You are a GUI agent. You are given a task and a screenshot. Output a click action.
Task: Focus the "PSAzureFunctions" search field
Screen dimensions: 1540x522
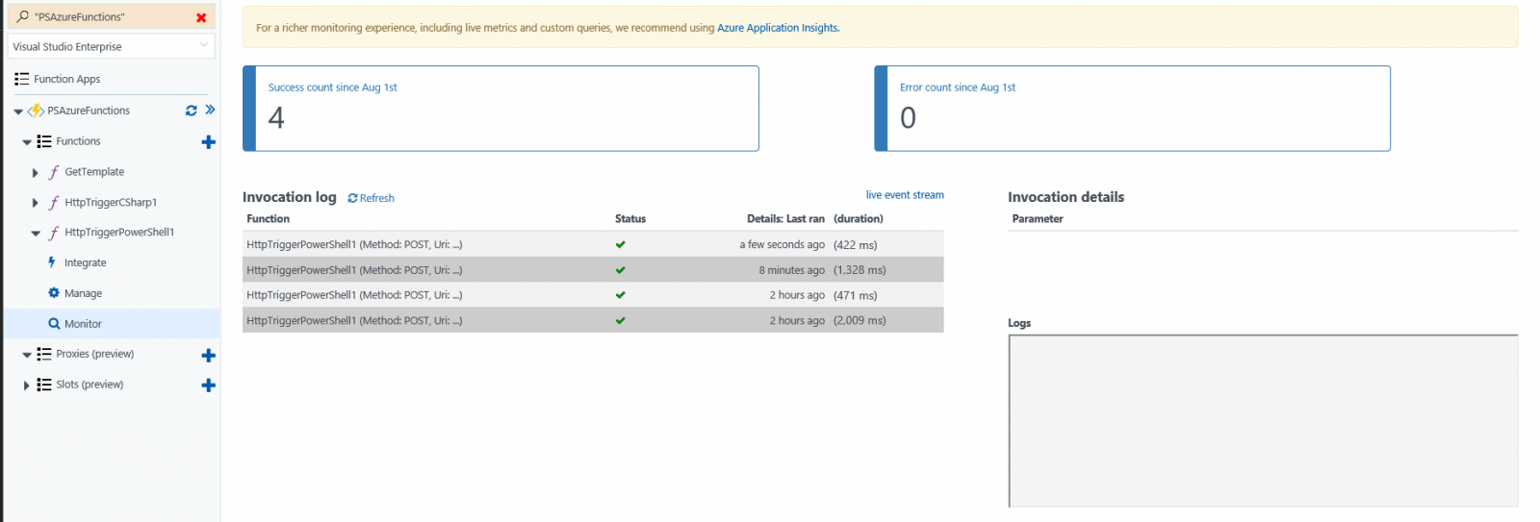[111, 16]
